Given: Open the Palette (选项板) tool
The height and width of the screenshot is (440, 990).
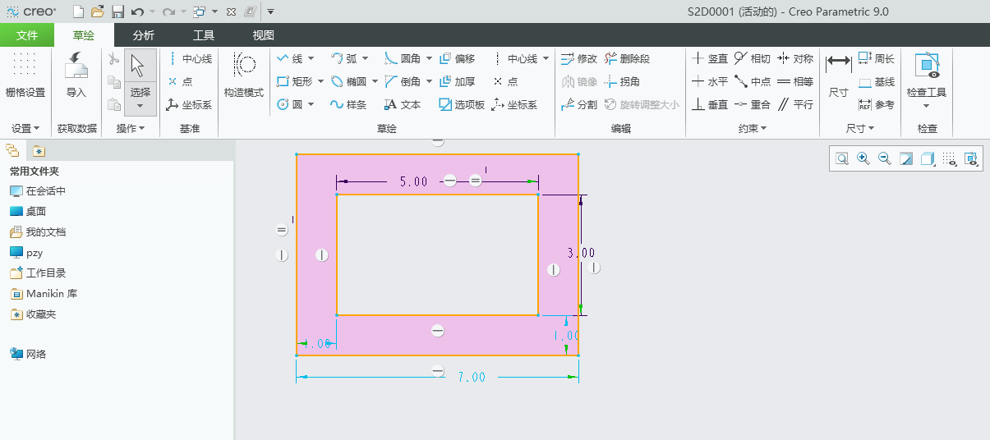Looking at the screenshot, I should pyautogui.click(x=461, y=105).
